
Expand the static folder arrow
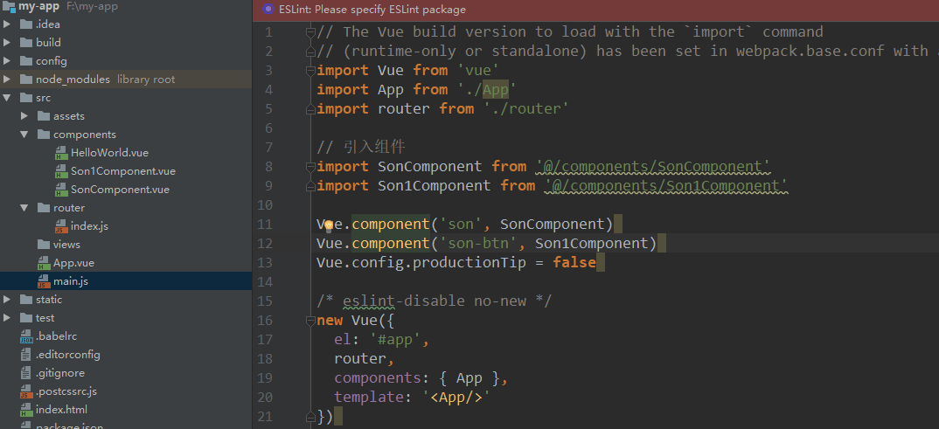pos(7,299)
